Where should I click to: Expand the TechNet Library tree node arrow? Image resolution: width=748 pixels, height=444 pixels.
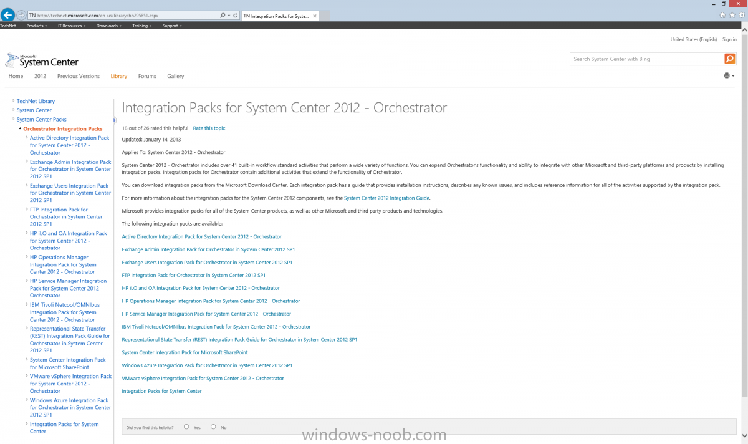click(x=13, y=101)
